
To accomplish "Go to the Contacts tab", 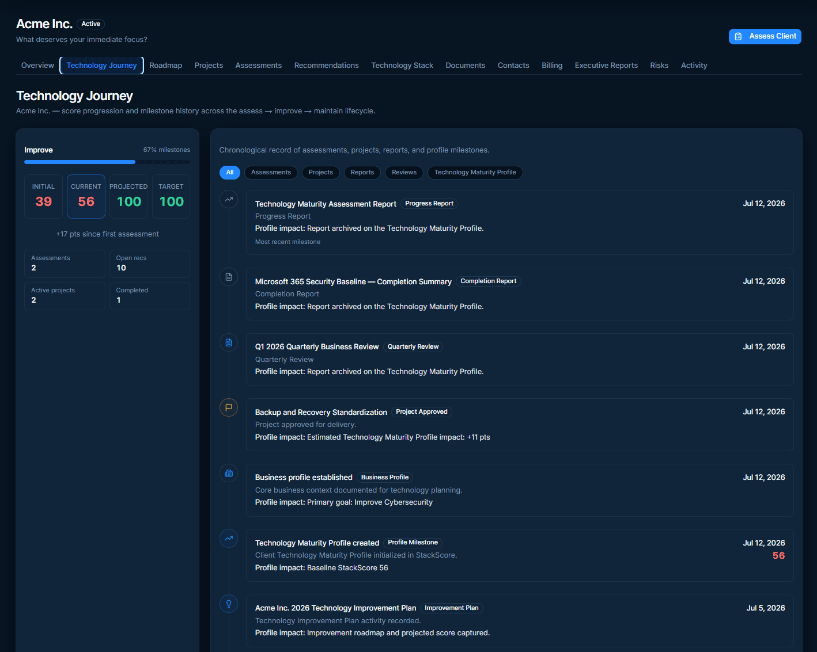I will (513, 66).
